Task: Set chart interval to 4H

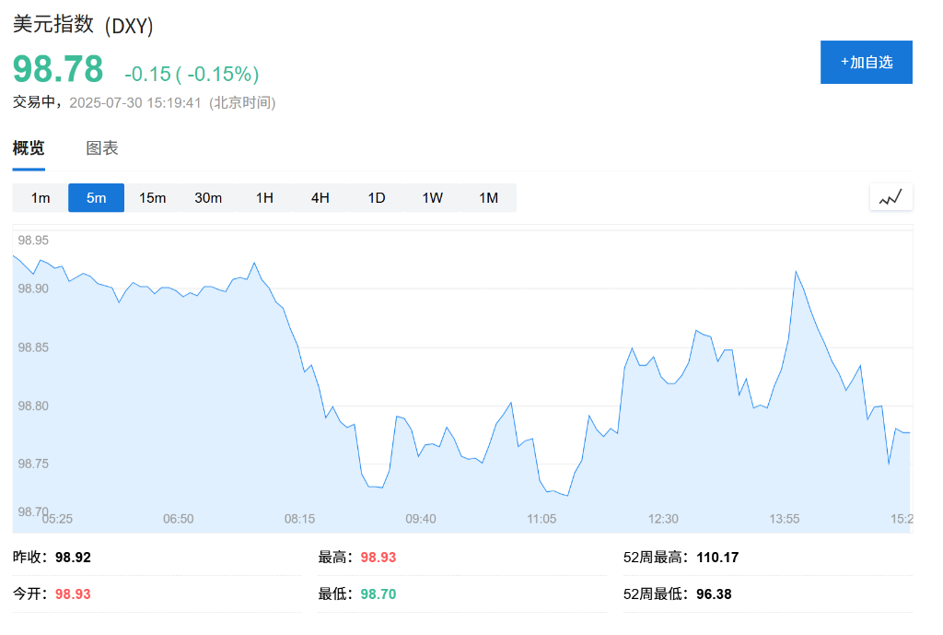Action: click(x=320, y=198)
